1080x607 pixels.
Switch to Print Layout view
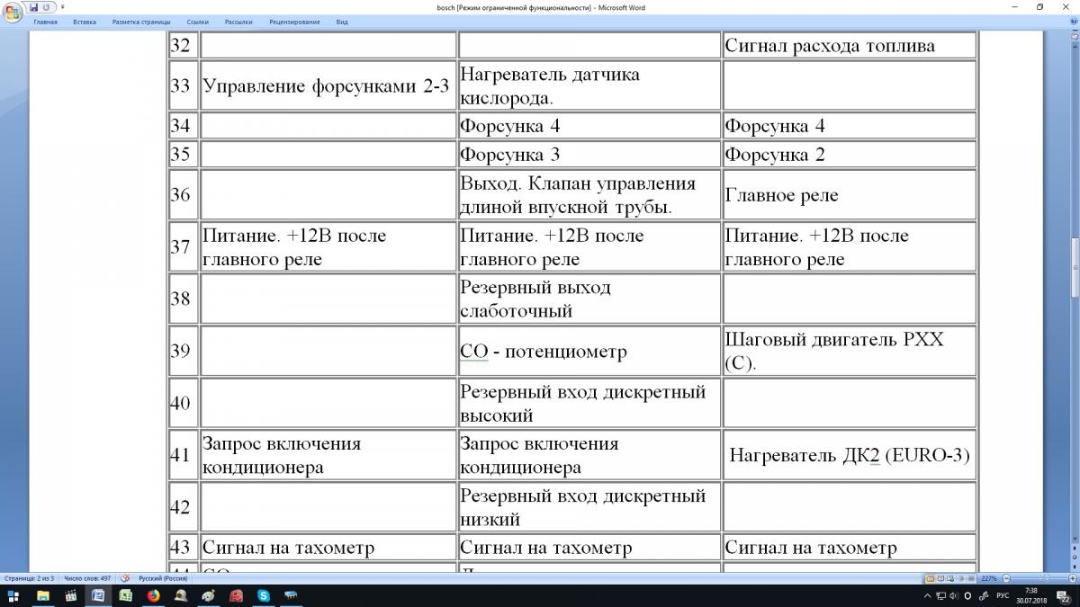click(x=931, y=578)
